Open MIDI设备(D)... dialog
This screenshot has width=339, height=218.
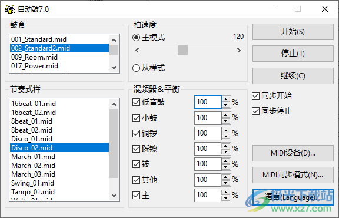point(293,153)
